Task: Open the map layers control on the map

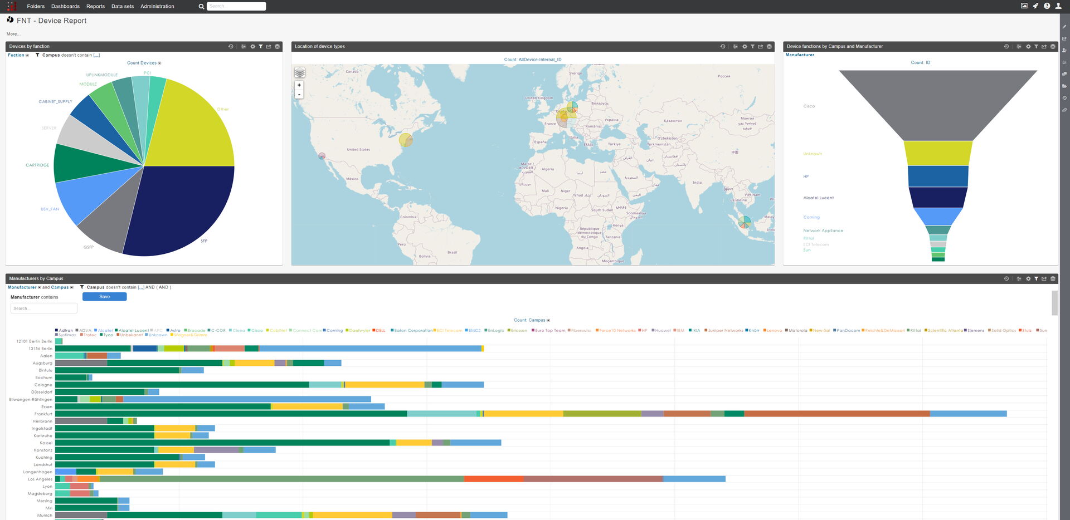Action: tap(300, 73)
